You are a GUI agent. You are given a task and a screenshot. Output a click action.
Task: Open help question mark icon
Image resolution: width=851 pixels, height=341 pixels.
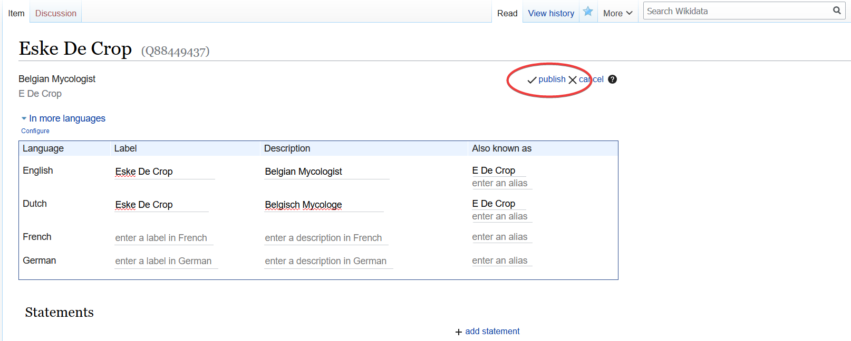click(612, 79)
